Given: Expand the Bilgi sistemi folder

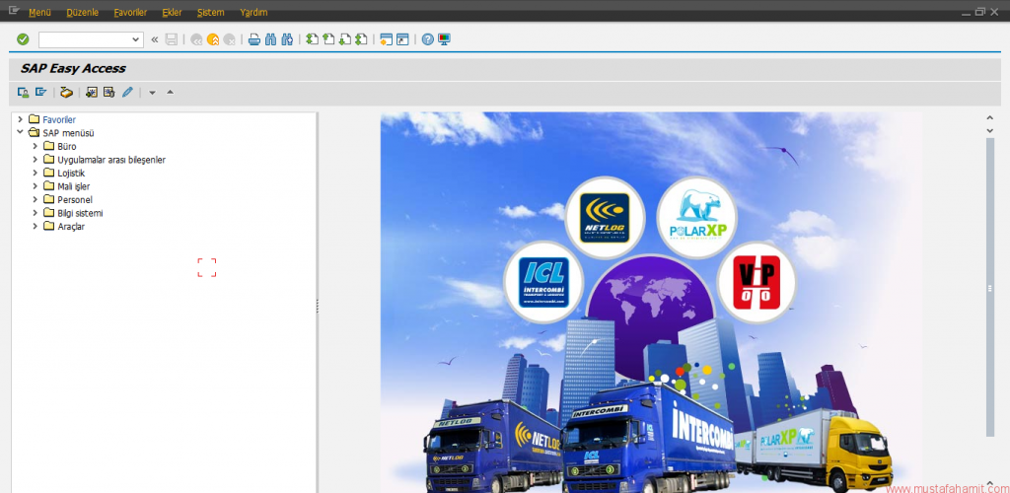Looking at the screenshot, I should (x=36, y=213).
